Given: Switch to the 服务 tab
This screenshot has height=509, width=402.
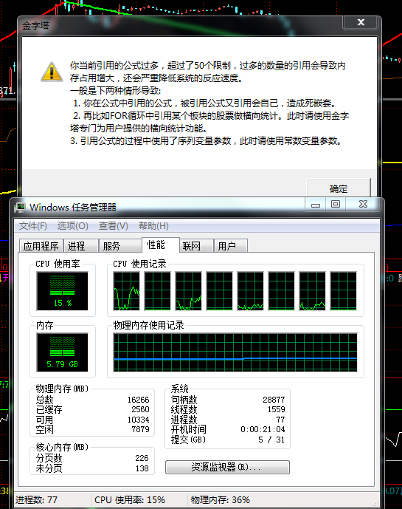Looking at the screenshot, I should pos(120,246).
